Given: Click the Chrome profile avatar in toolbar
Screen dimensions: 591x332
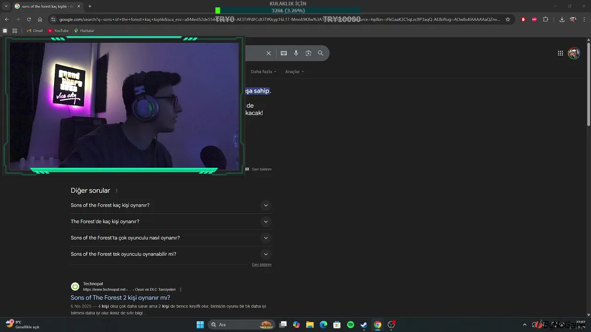Looking at the screenshot, I should pyautogui.click(x=573, y=19).
